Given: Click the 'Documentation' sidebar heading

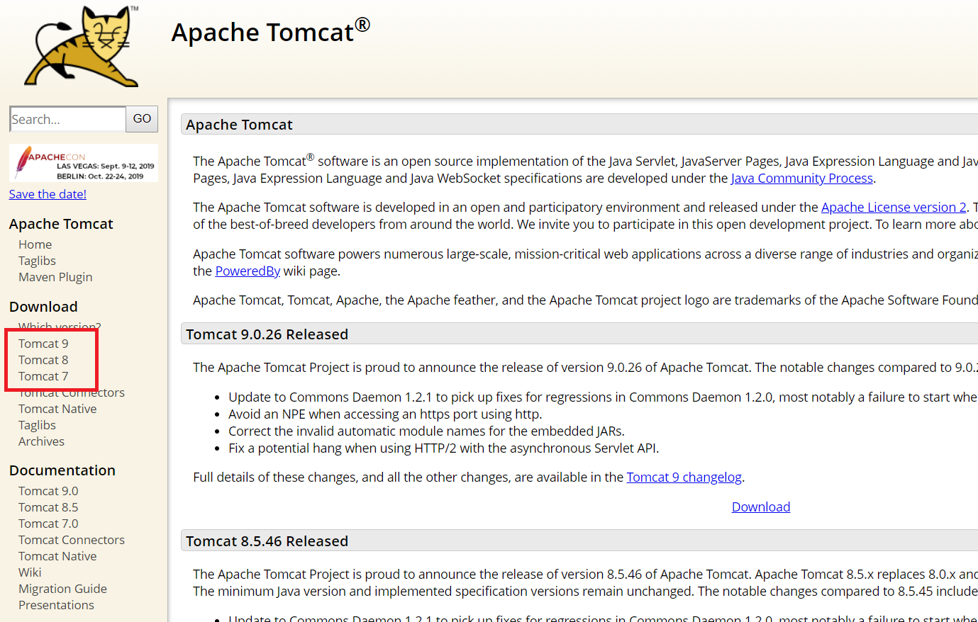Looking at the screenshot, I should [x=62, y=470].
